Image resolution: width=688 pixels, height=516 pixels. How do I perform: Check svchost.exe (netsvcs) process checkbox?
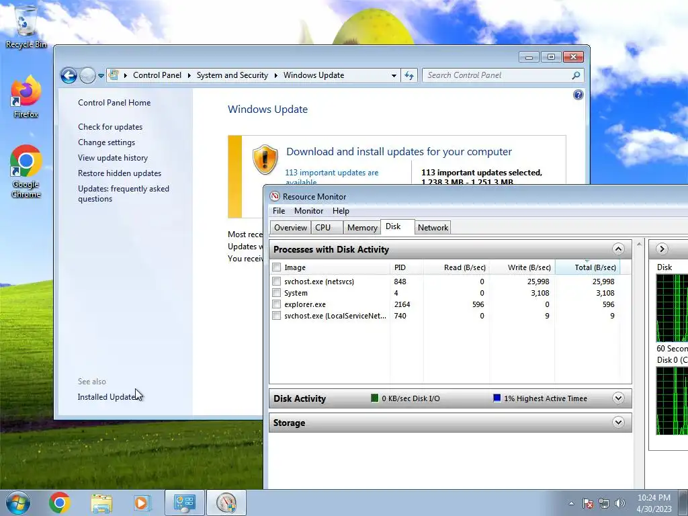coord(276,282)
